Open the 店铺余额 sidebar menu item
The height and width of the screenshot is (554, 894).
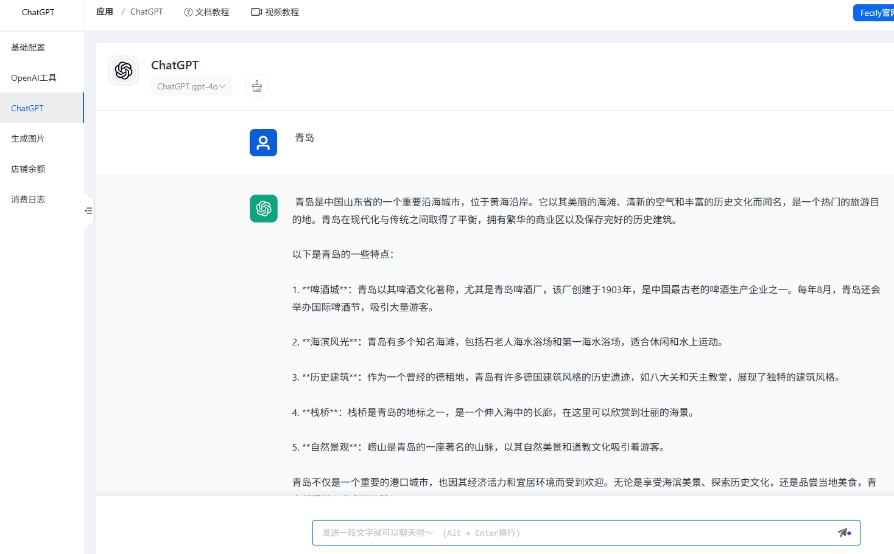[42, 169]
